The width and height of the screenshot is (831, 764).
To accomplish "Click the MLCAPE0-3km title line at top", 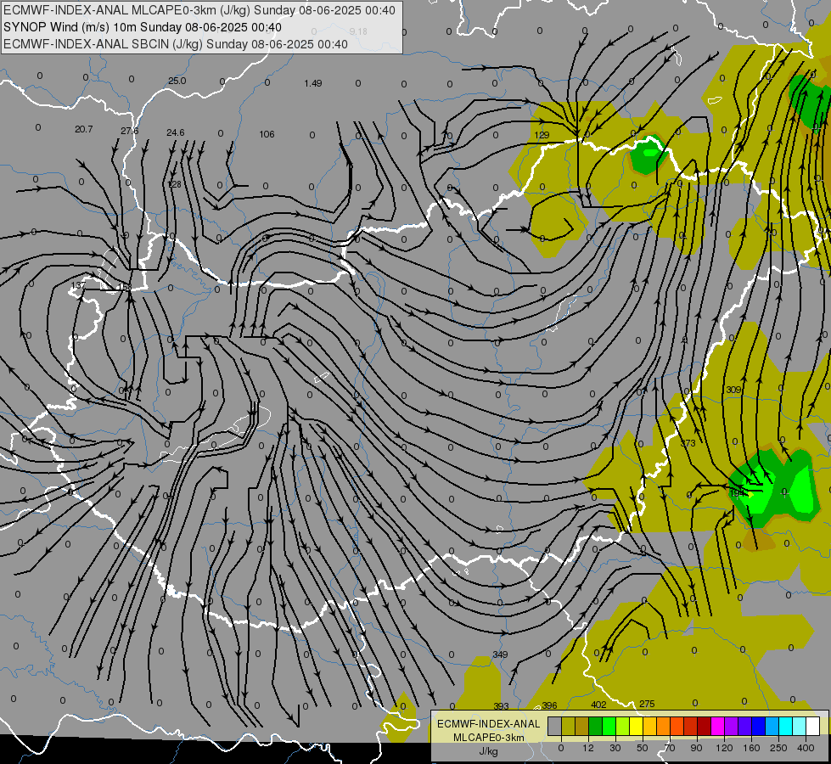I will [x=199, y=10].
